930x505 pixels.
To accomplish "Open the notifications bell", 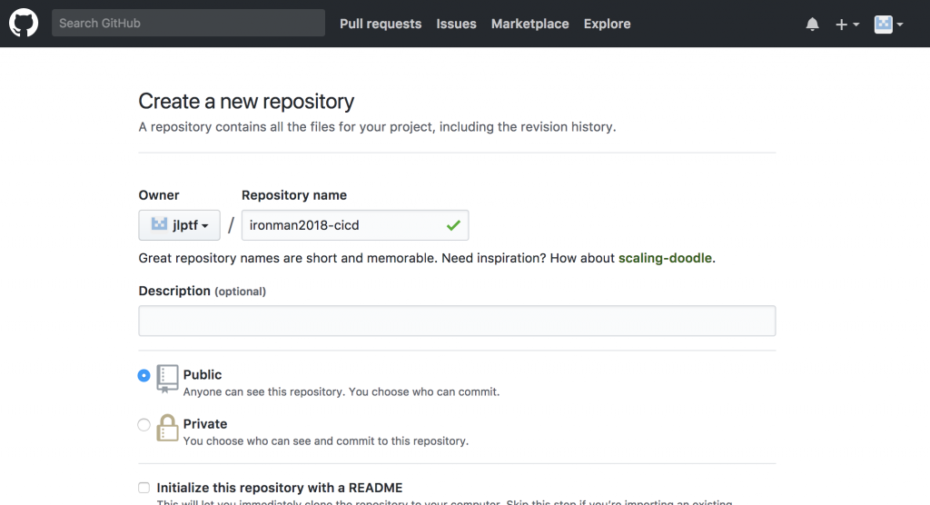I will point(812,25).
